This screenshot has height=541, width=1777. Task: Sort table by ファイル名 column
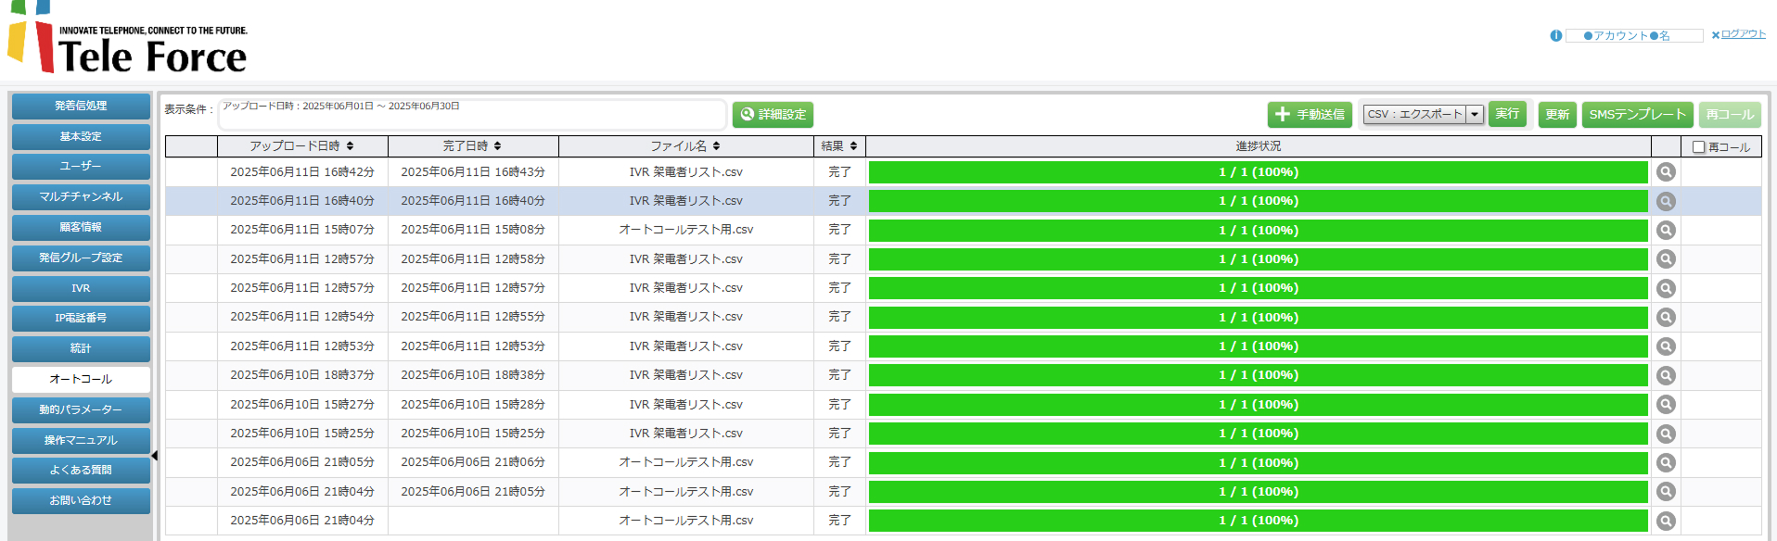click(685, 146)
